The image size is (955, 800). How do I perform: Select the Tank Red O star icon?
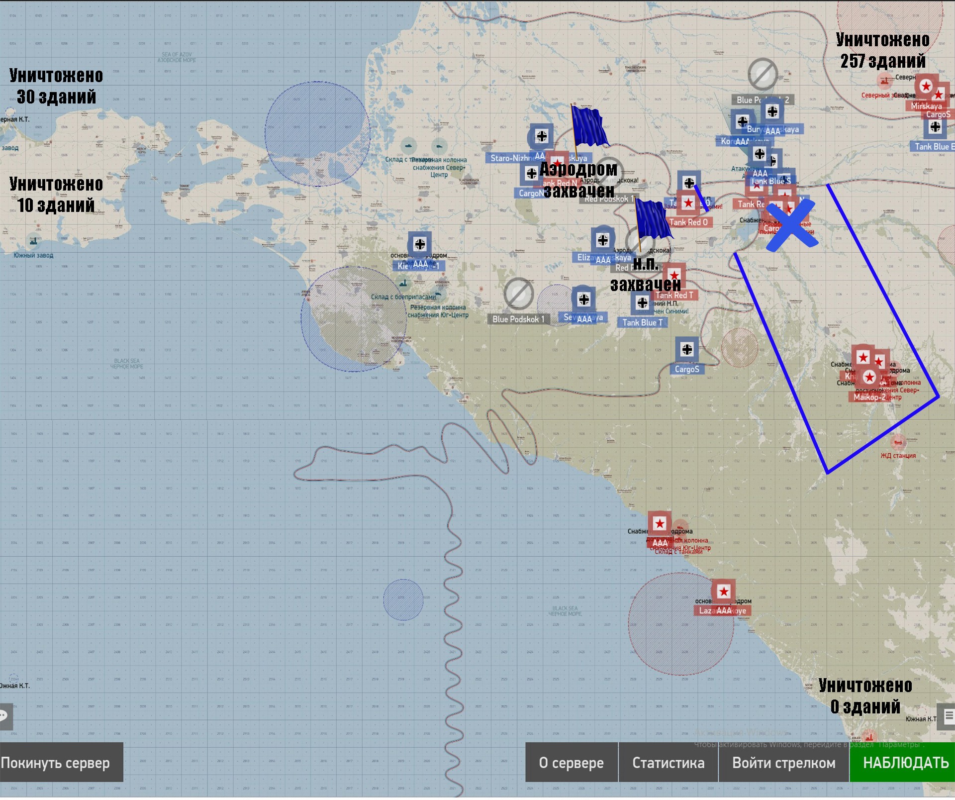688,203
